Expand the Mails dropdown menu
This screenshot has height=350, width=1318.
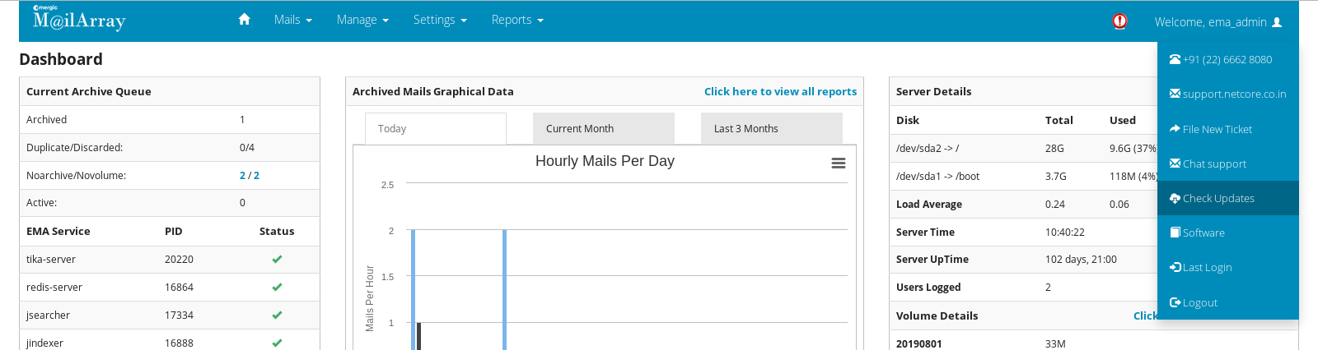tap(293, 20)
